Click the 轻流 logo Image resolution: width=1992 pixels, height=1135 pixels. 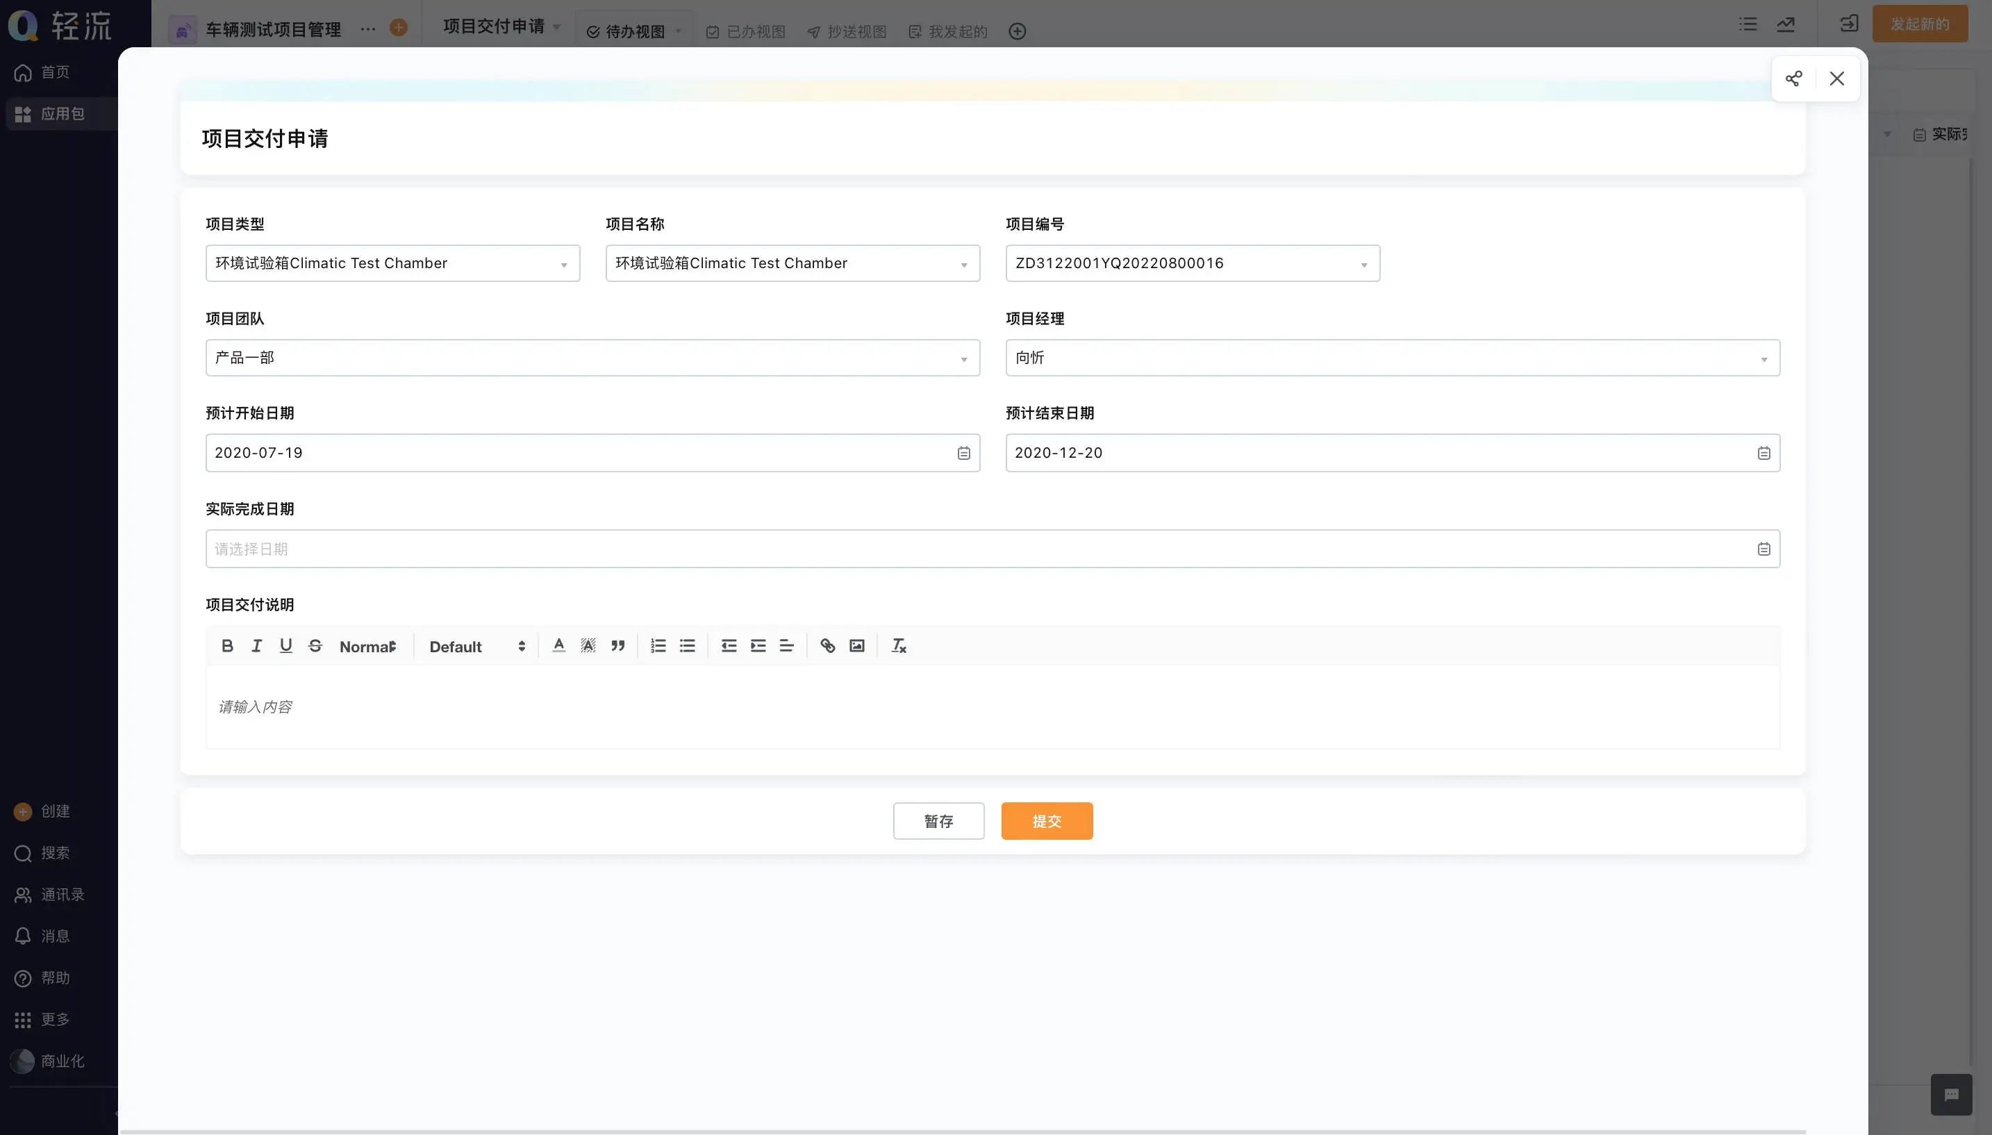[x=60, y=25]
